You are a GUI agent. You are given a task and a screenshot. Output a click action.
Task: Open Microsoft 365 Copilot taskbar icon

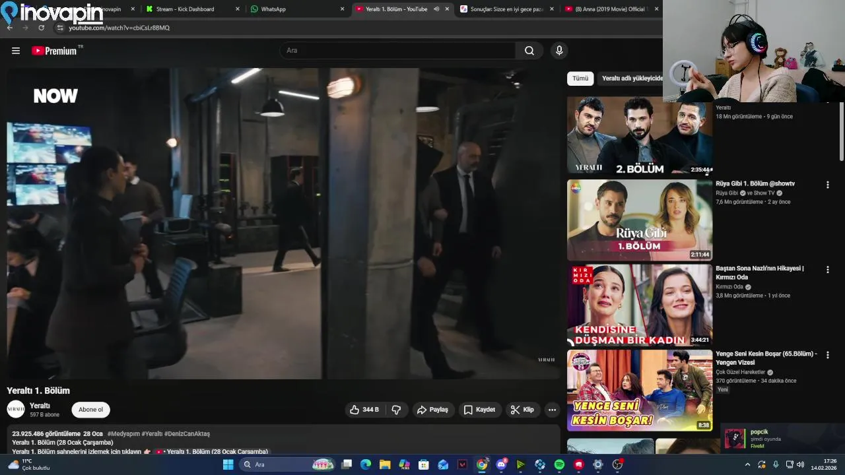click(x=405, y=464)
